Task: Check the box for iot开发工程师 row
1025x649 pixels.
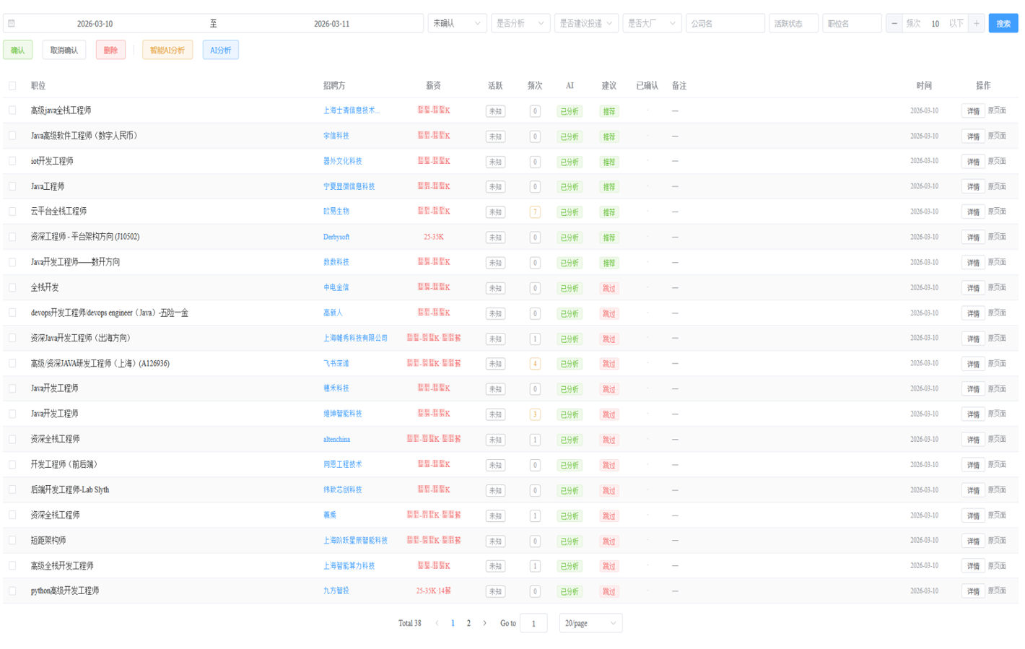Action: click(12, 161)
